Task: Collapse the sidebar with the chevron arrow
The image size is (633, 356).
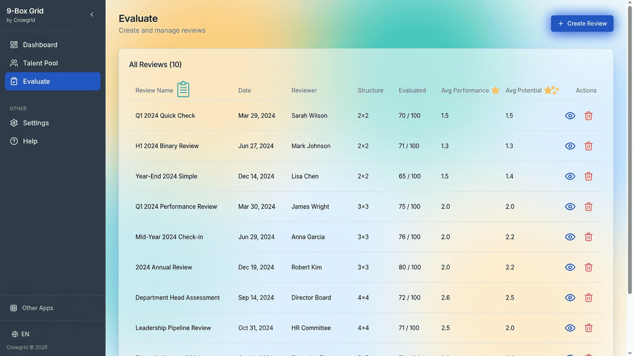Action: tap(92, 15)
